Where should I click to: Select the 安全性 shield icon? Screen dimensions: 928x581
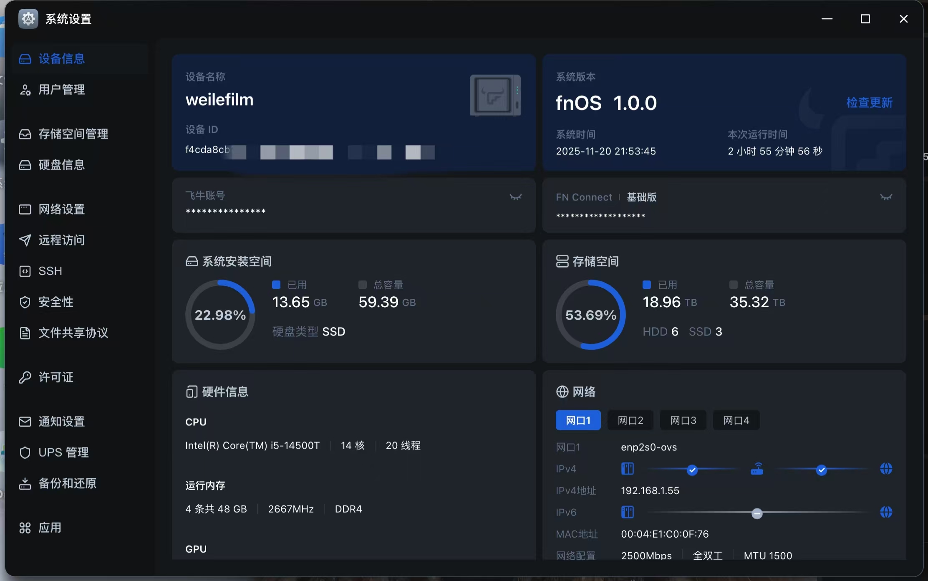[25, 302]
